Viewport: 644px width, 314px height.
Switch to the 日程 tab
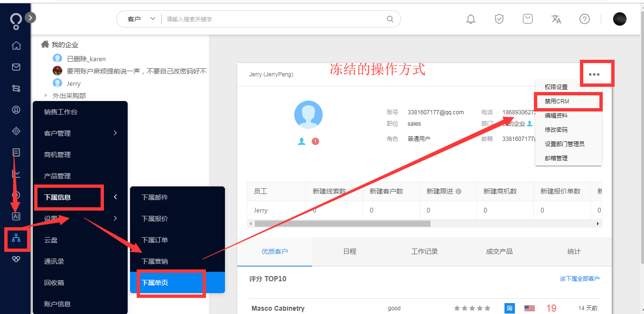coord(349,251)
